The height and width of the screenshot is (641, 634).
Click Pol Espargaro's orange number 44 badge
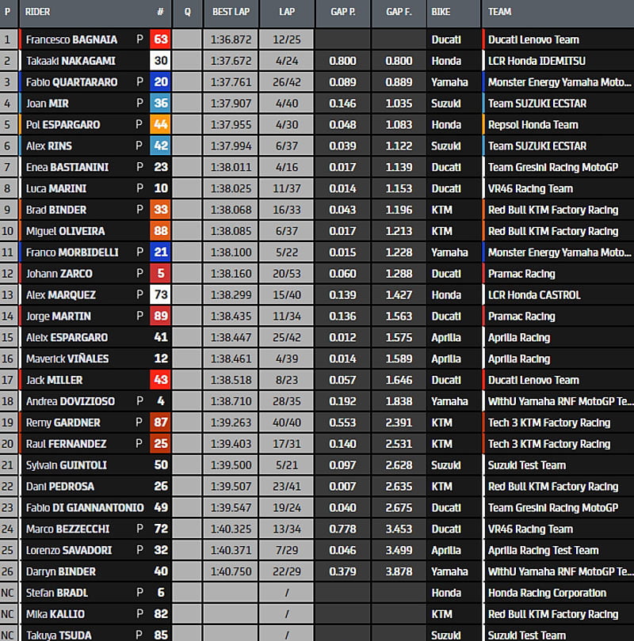pos(160,125)
